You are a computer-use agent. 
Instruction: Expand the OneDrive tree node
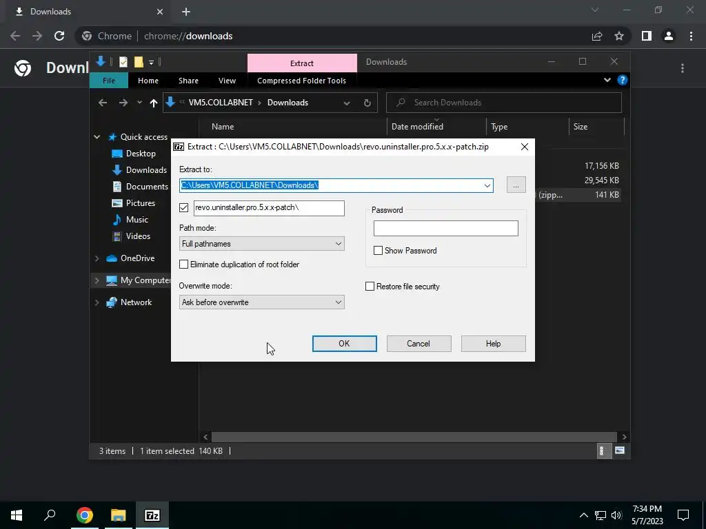(x=97, y=258)
